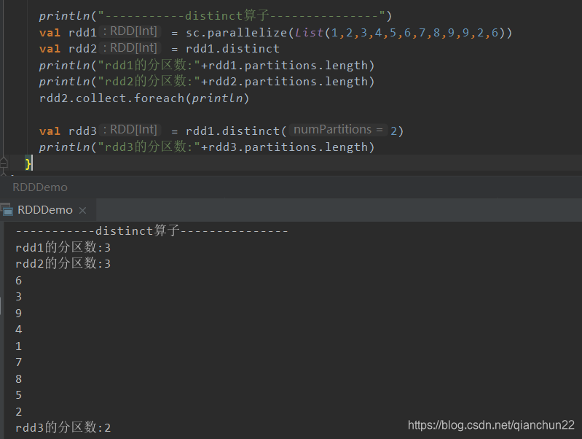
Task: Click the rdd2.collect.foreach line
Action: [x=144, y=98]
